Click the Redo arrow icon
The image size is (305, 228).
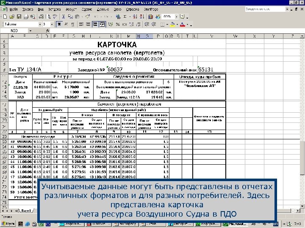(106, 16)
